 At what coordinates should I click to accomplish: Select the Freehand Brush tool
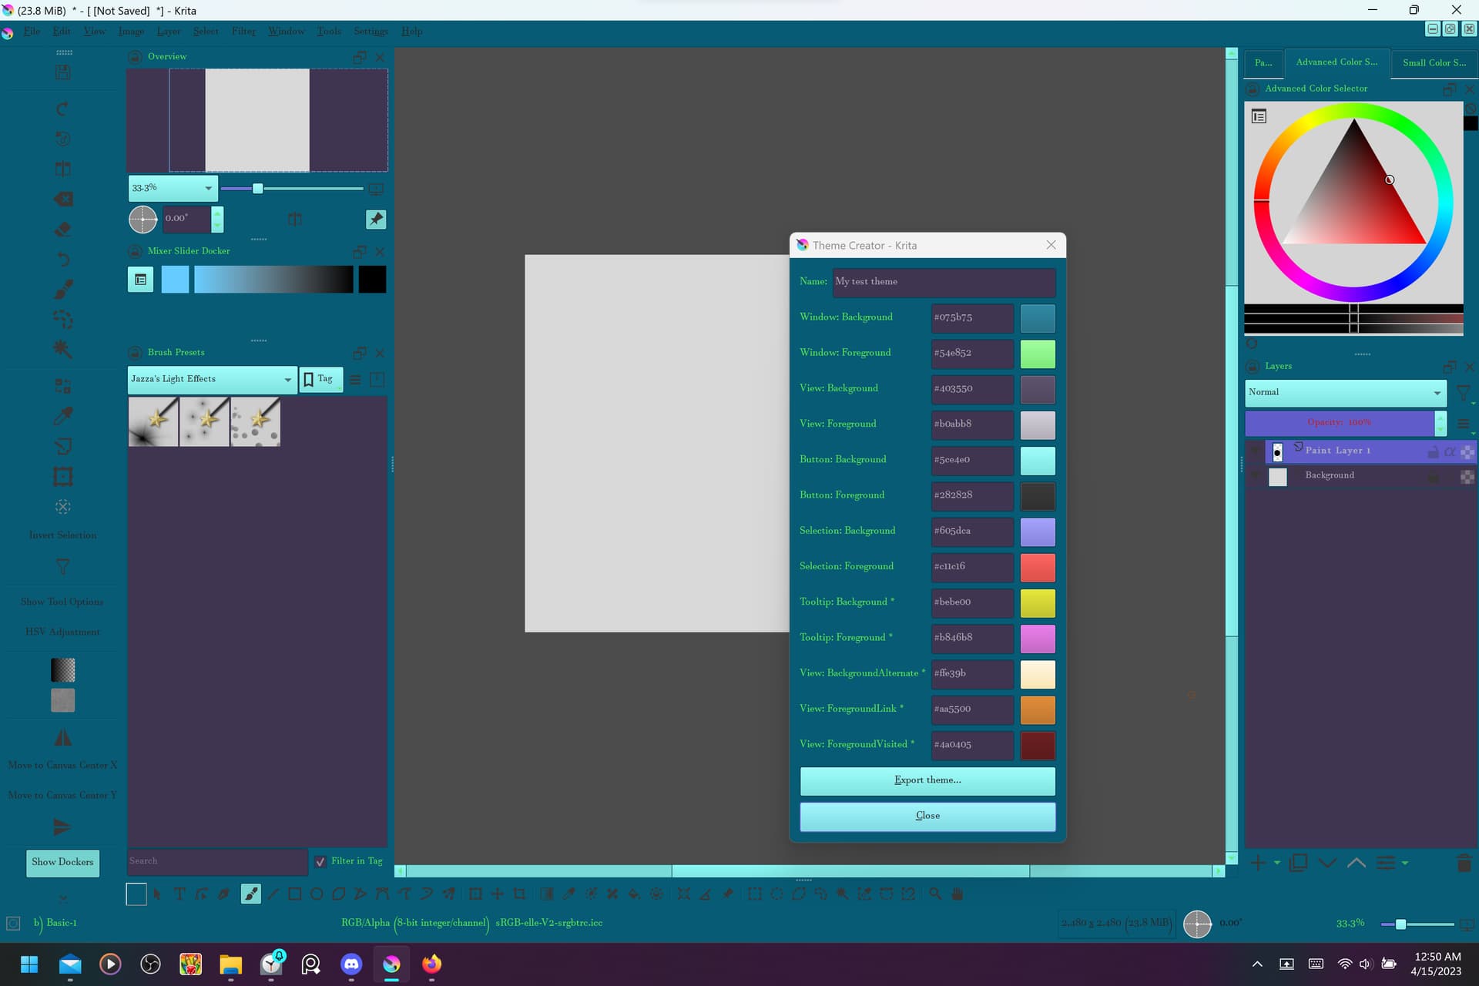coord(250,894)
